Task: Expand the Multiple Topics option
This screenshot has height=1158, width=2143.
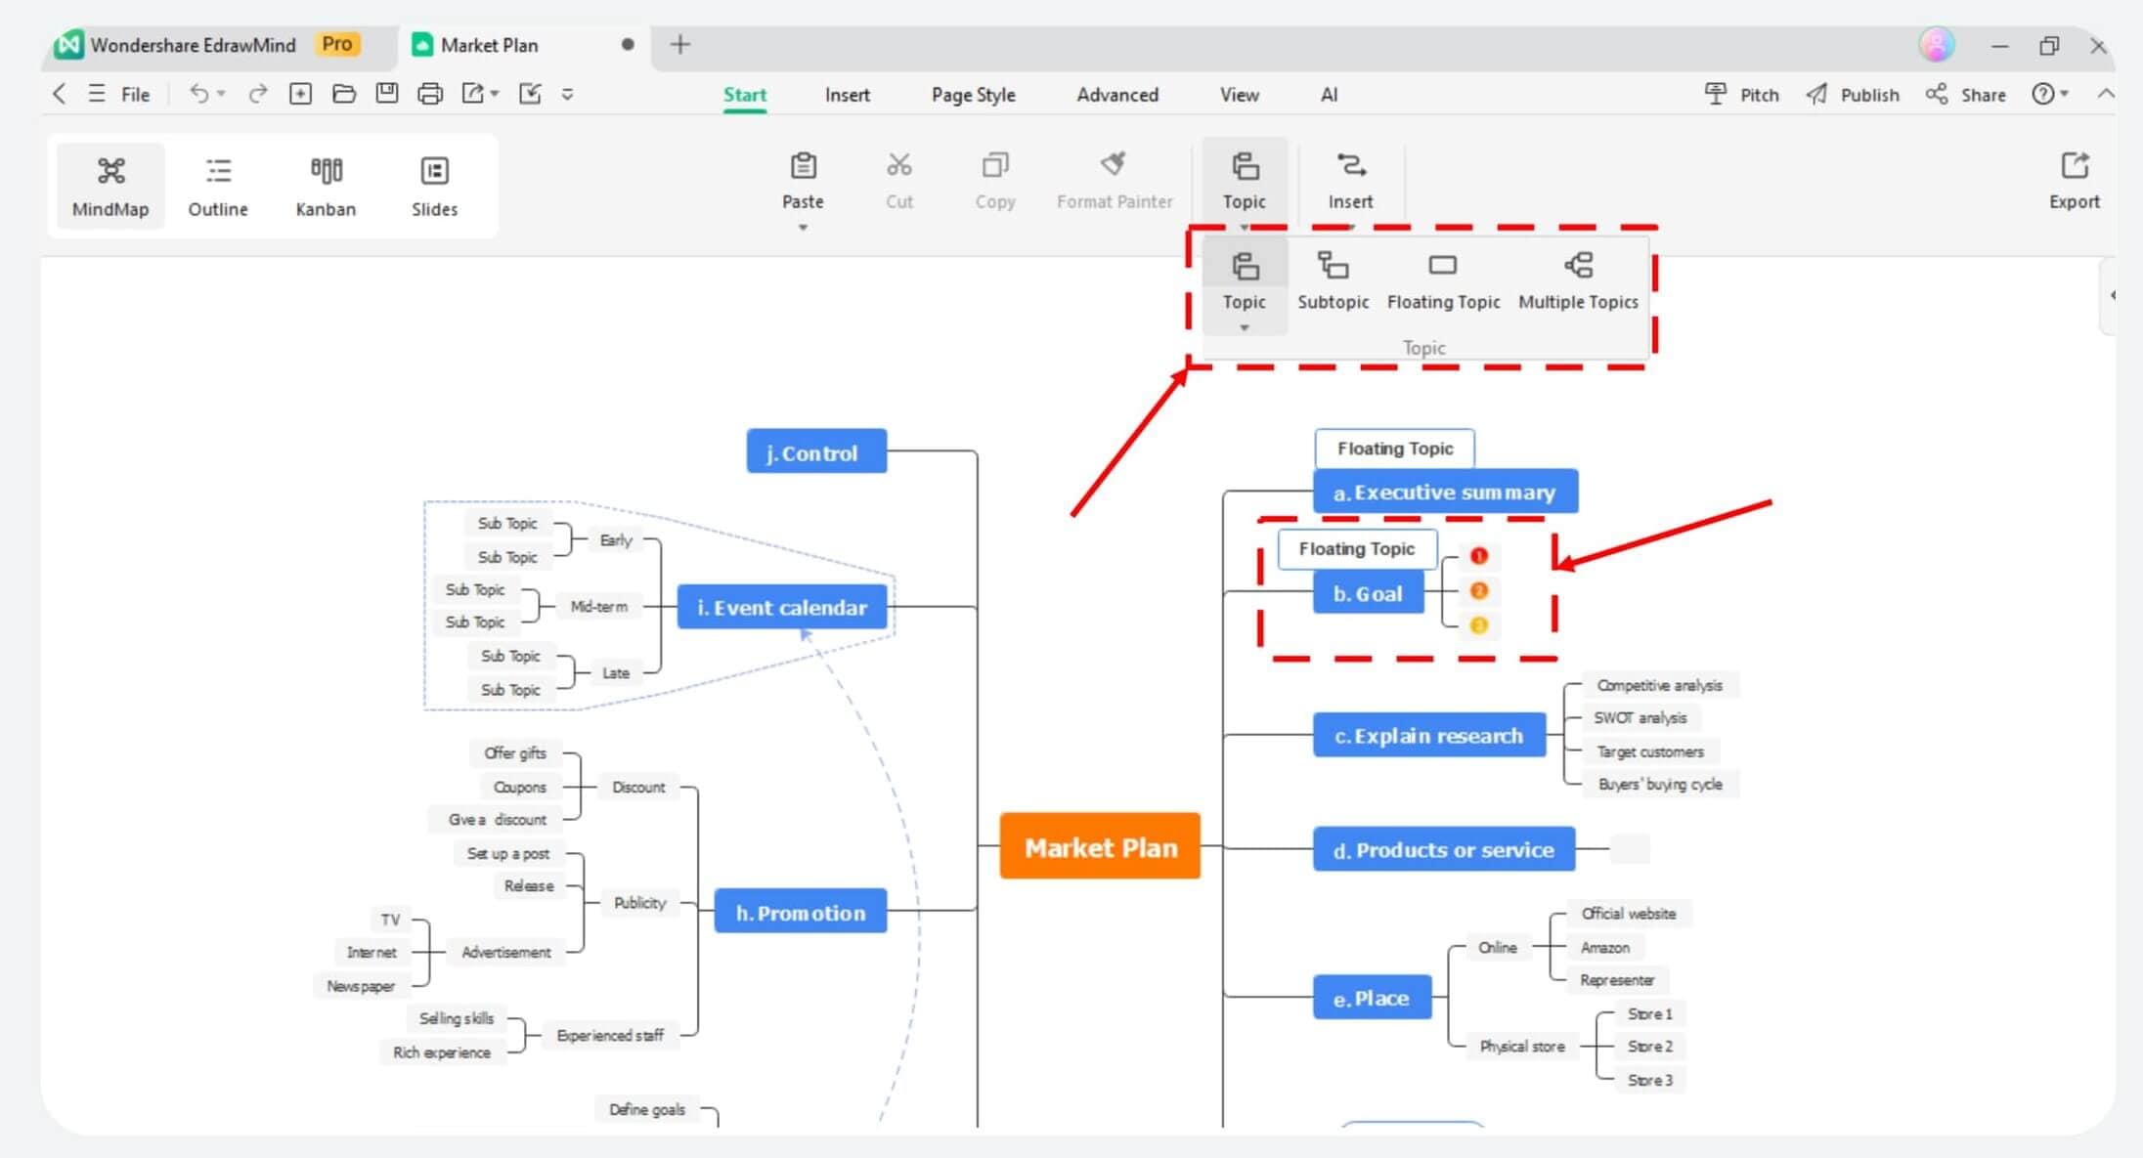Action: (1577, 279)
